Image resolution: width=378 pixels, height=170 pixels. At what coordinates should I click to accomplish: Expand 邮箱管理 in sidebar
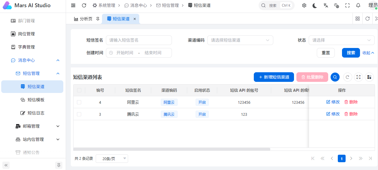point(32,126)
